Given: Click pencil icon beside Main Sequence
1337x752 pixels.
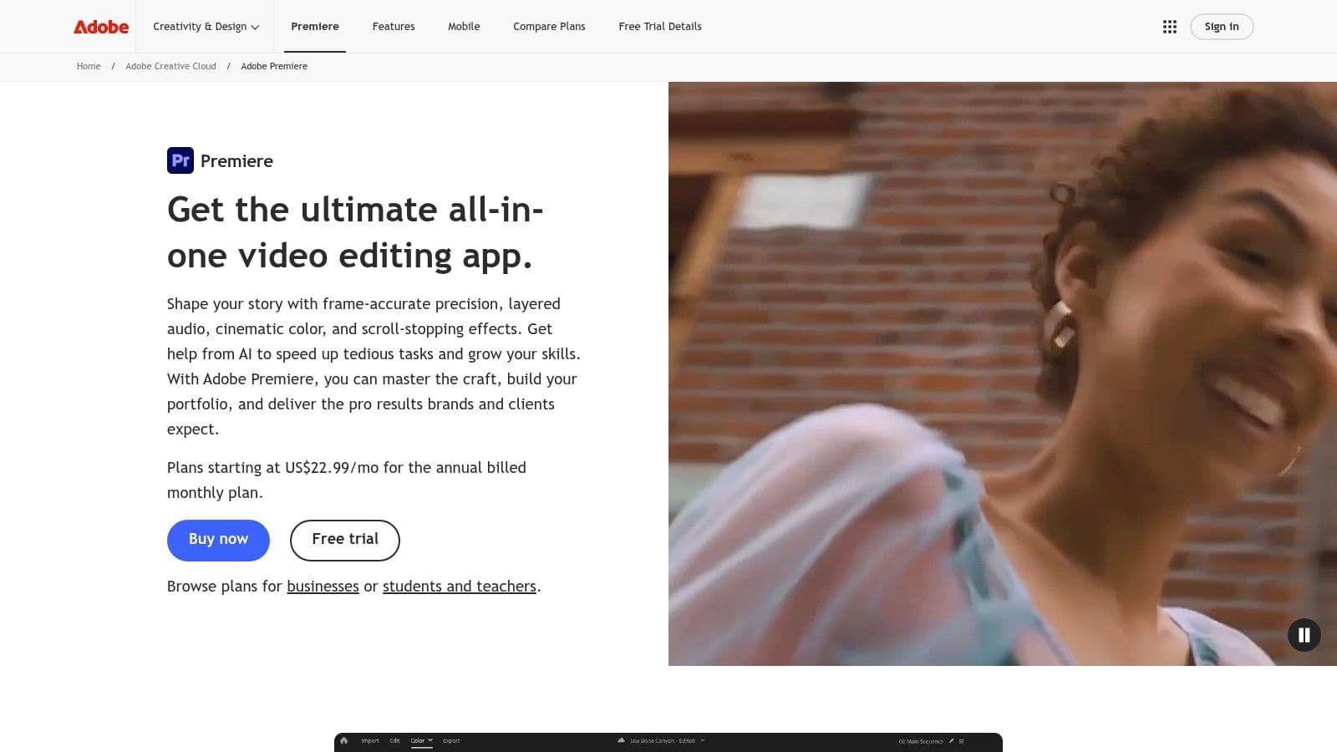Looking at the screenshot, I should [951, 740].
